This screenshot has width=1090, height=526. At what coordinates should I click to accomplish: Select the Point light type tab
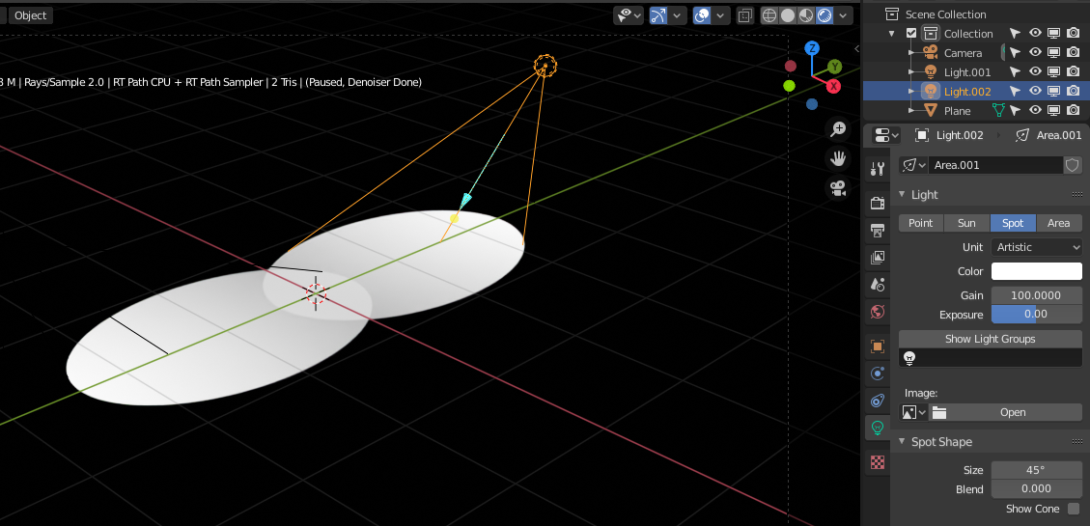click(x=920, y=223)
